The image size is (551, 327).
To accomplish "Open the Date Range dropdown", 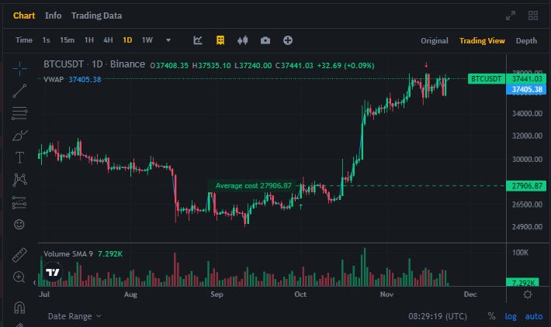I will 75,316.
